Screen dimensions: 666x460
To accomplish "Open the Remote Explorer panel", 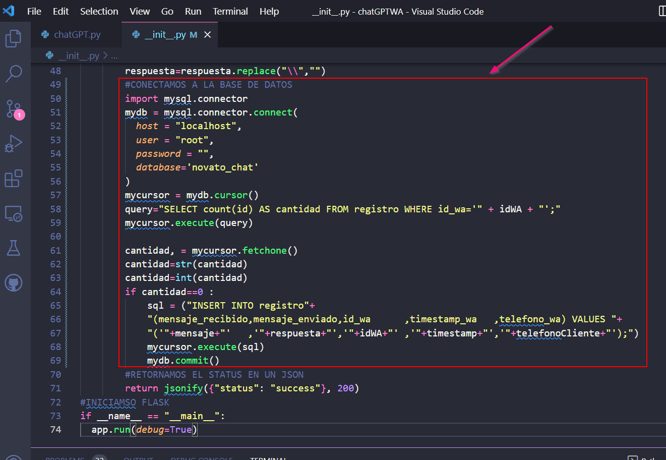I will [14, 214].
